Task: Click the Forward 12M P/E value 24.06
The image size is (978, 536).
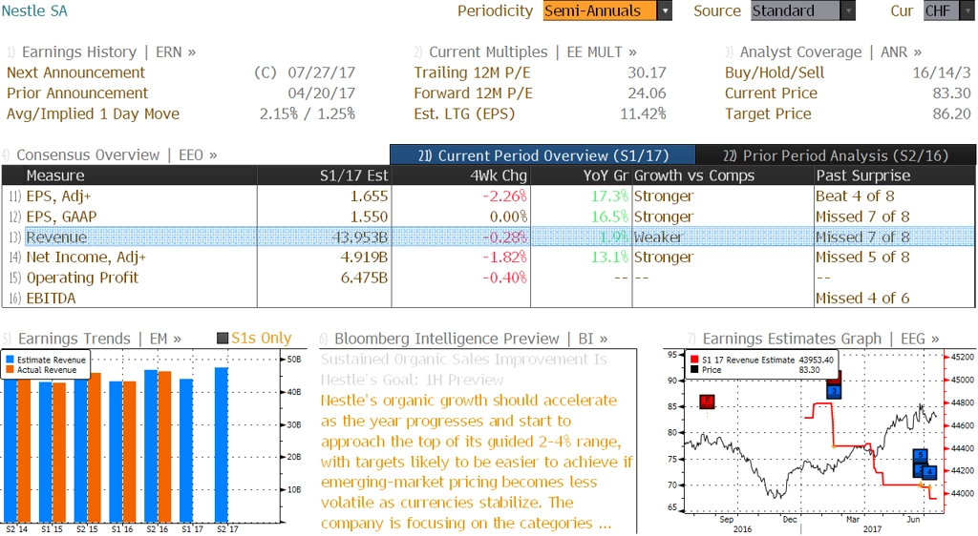Action: 647,93
